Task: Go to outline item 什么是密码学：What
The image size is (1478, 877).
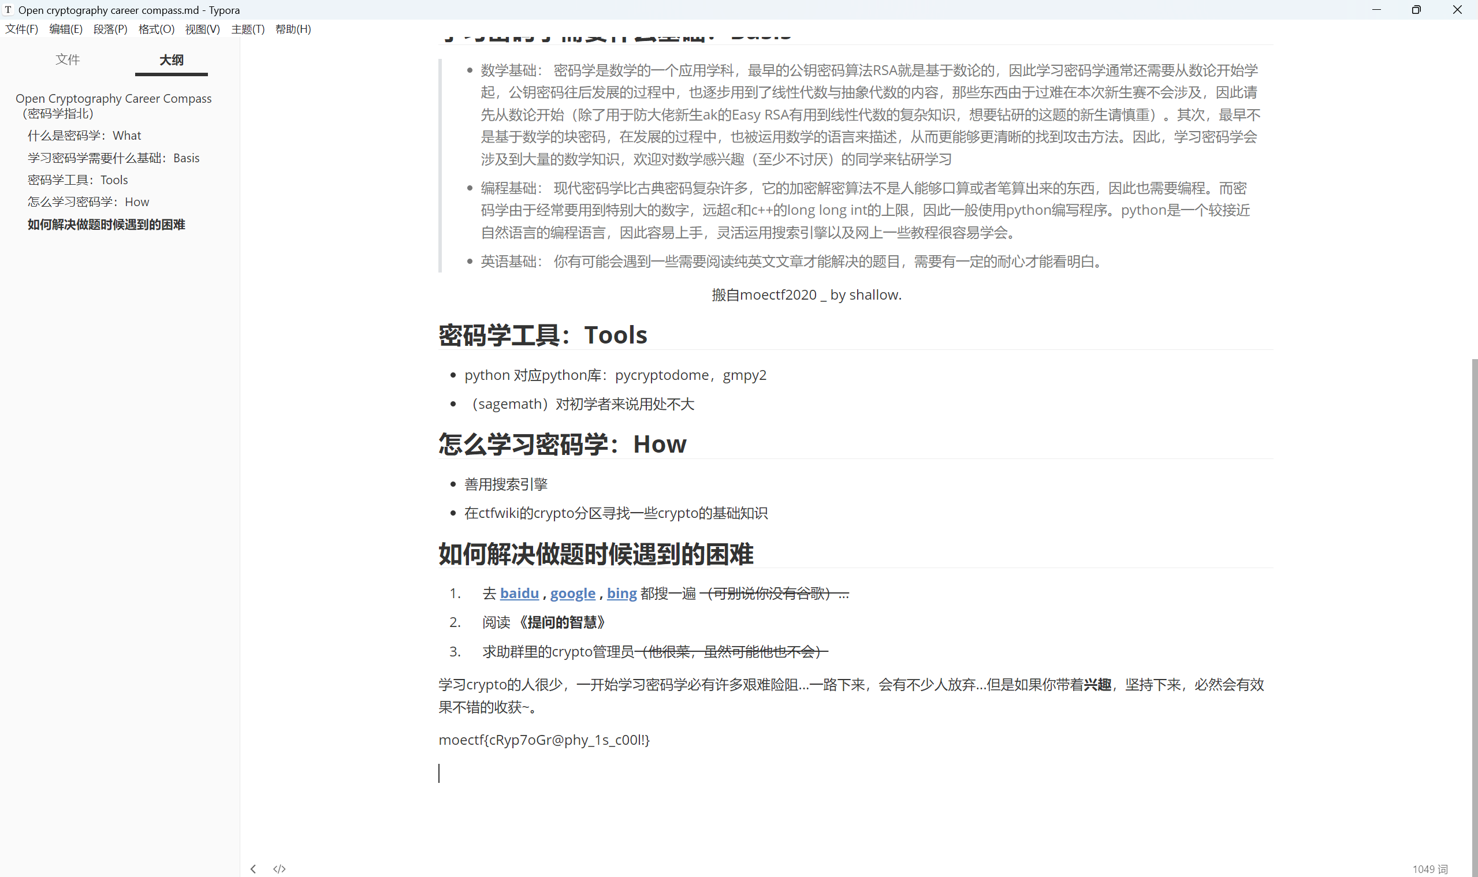Action: pos(84,136)
